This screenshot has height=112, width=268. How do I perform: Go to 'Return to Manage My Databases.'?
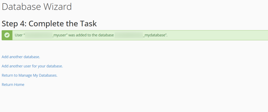(x=30, y=75)
